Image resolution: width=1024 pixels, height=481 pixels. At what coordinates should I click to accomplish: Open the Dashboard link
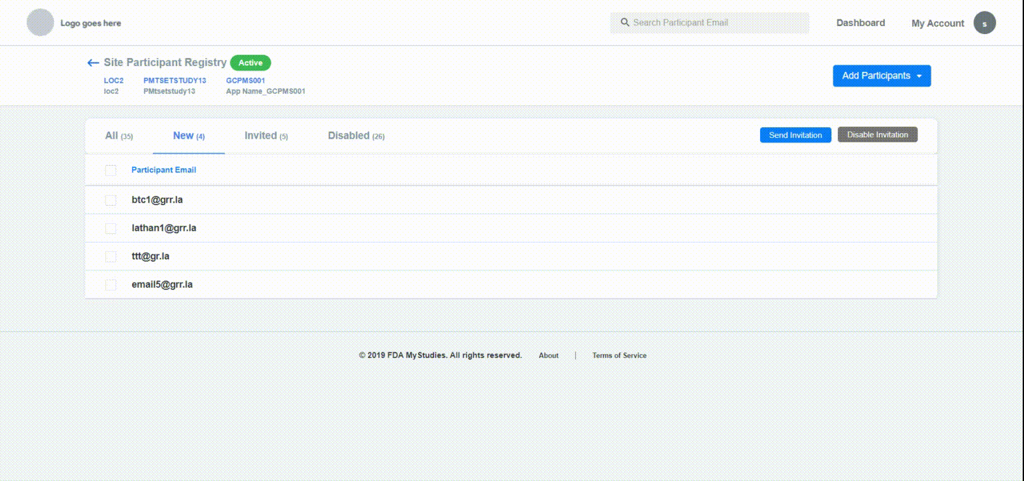(x=860, y=22)
